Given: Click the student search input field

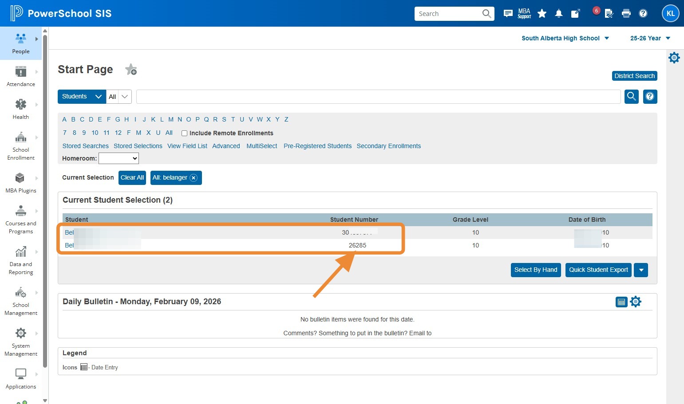Looking at the screenshot, I should 378,97.
